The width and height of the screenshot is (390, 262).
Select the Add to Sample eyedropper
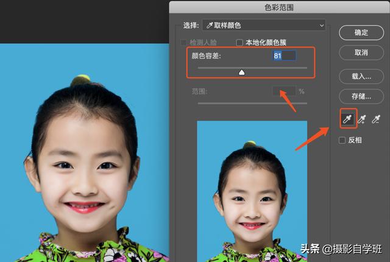pyautogui.click(x=361, y=119)
